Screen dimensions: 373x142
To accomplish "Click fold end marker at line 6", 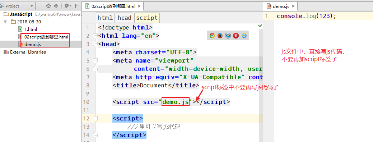I will [x=95, y=69].
